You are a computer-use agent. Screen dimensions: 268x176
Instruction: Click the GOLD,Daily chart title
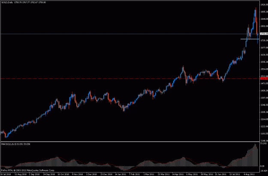click(7, 3)
